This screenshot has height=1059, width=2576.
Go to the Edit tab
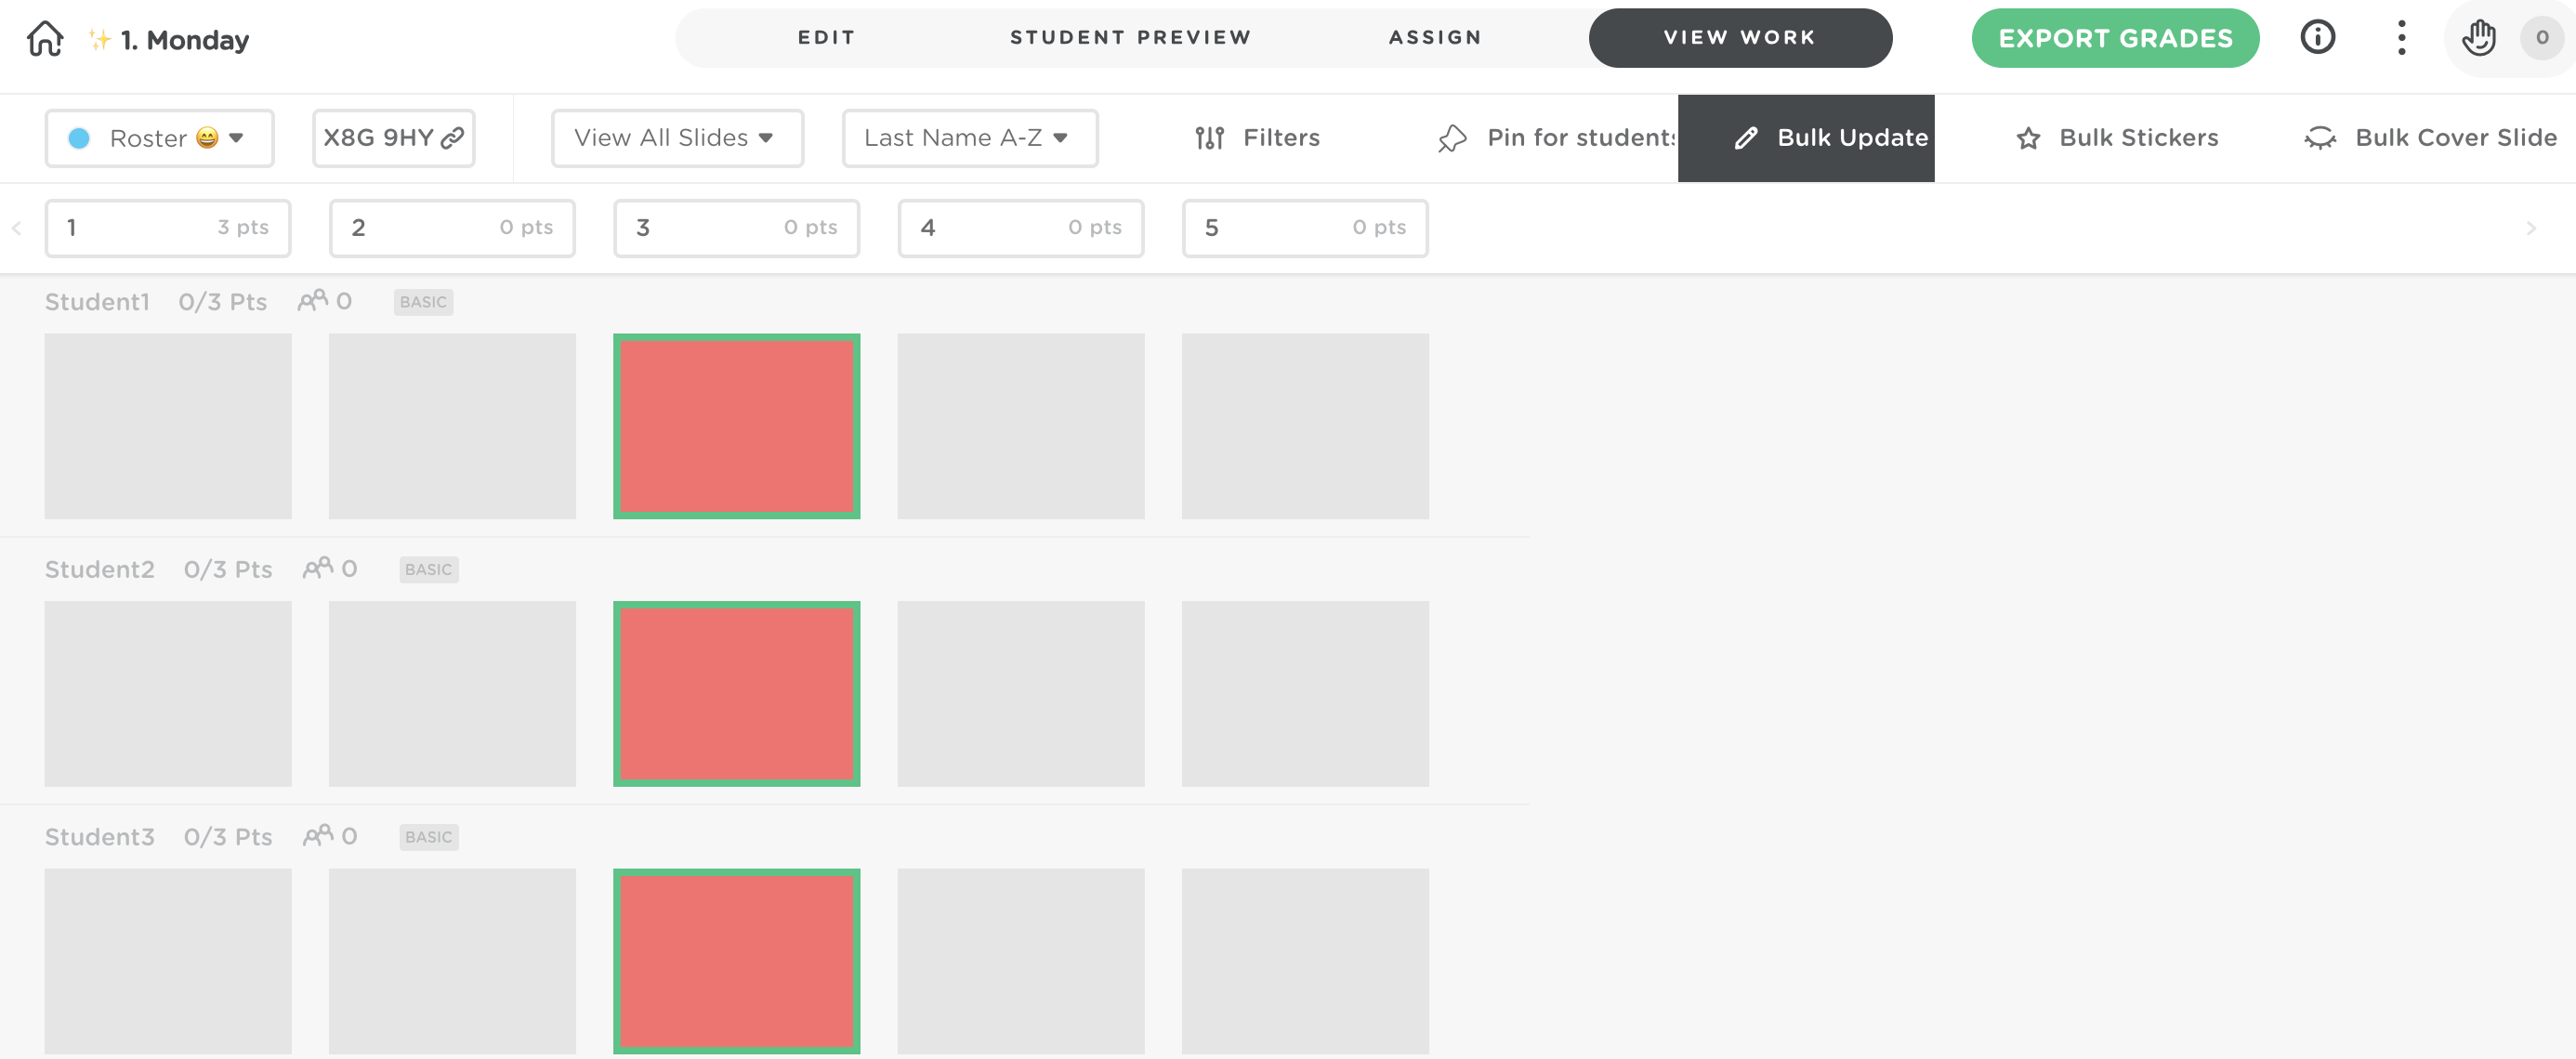[x=826, y=38]
